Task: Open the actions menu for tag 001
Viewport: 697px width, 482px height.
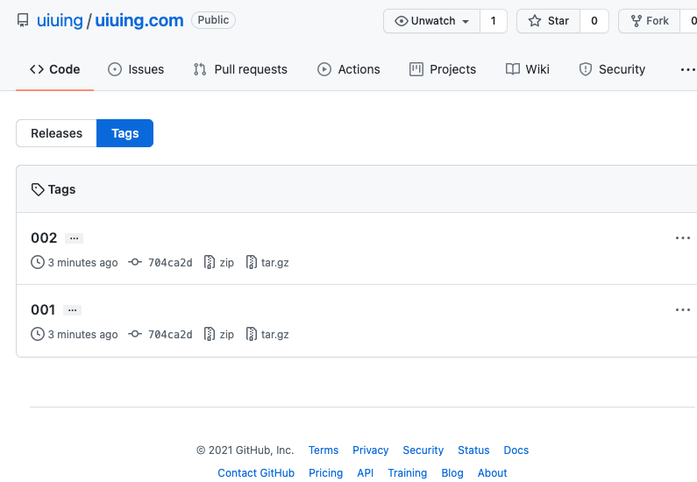Action: [682, 309]
